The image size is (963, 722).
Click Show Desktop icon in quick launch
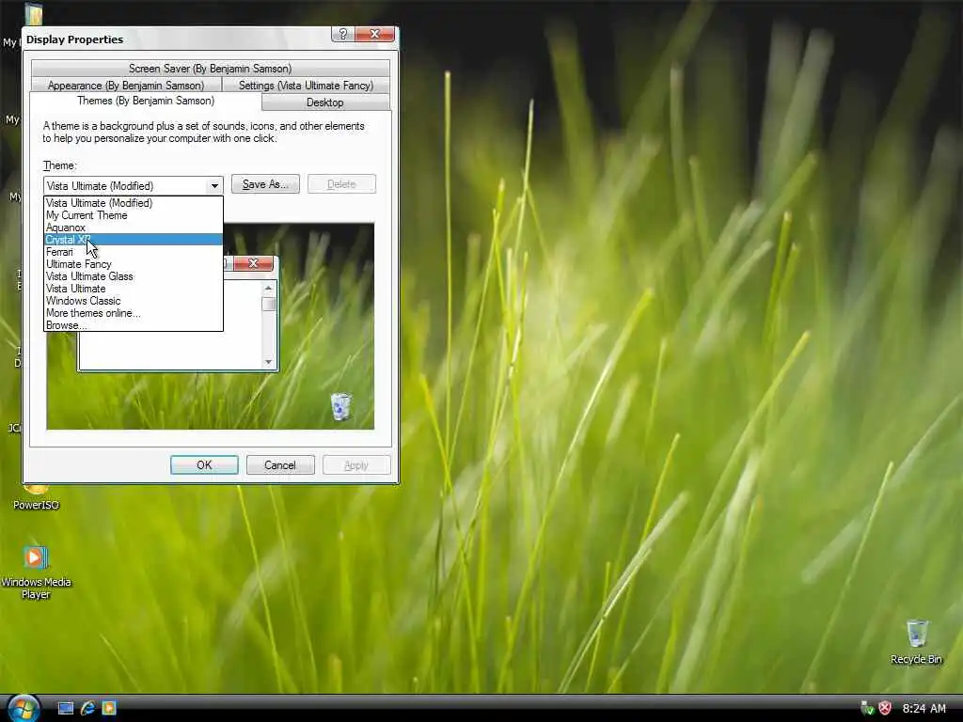(66, 709)
